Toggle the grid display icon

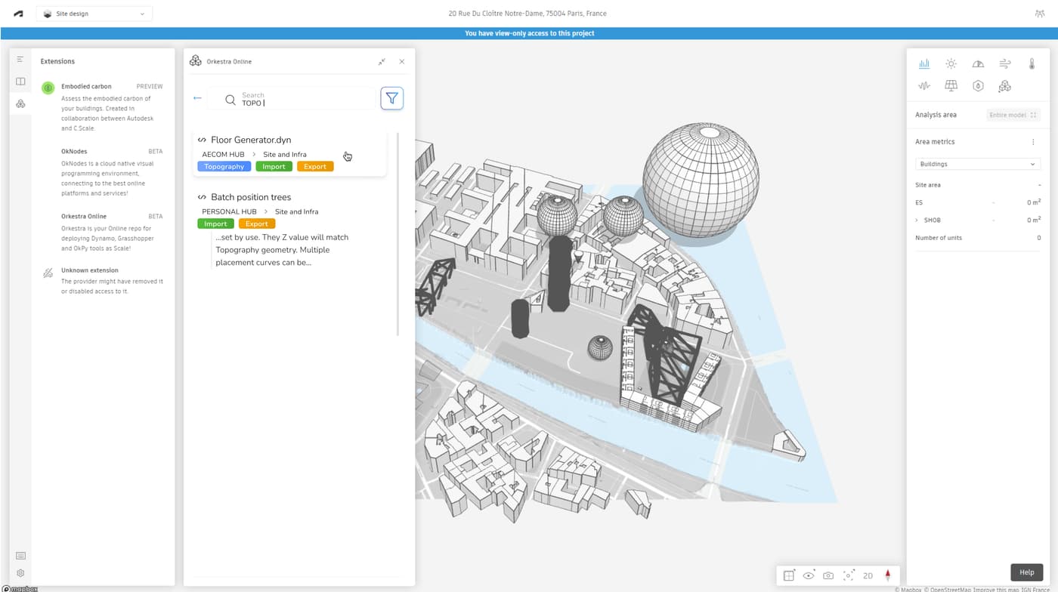(788, 575)
